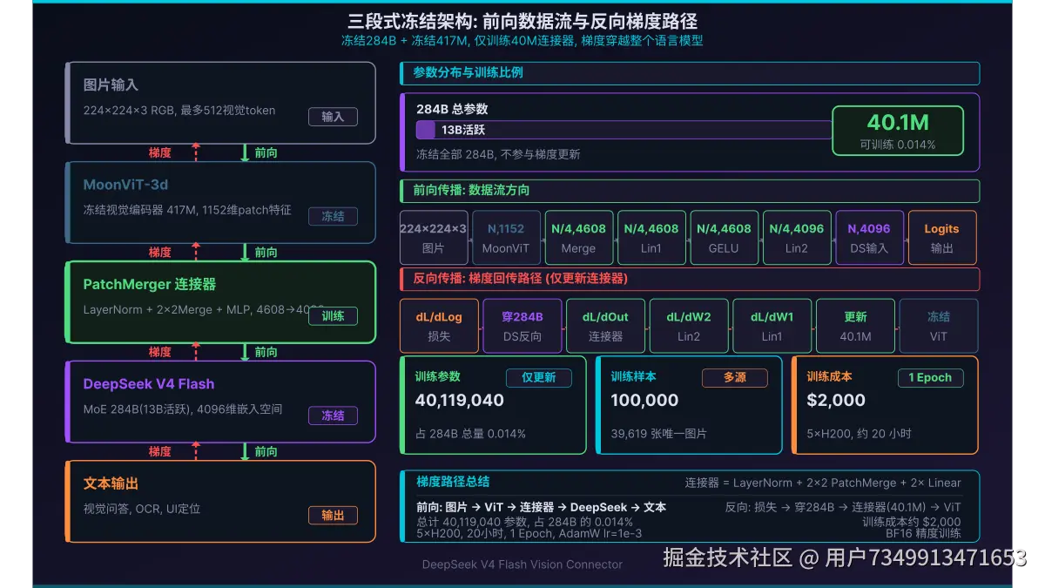
Task: Click the subtitle 冻结284B + 冻结417M line
Action: pyautogui.click(x=522, y=41)
